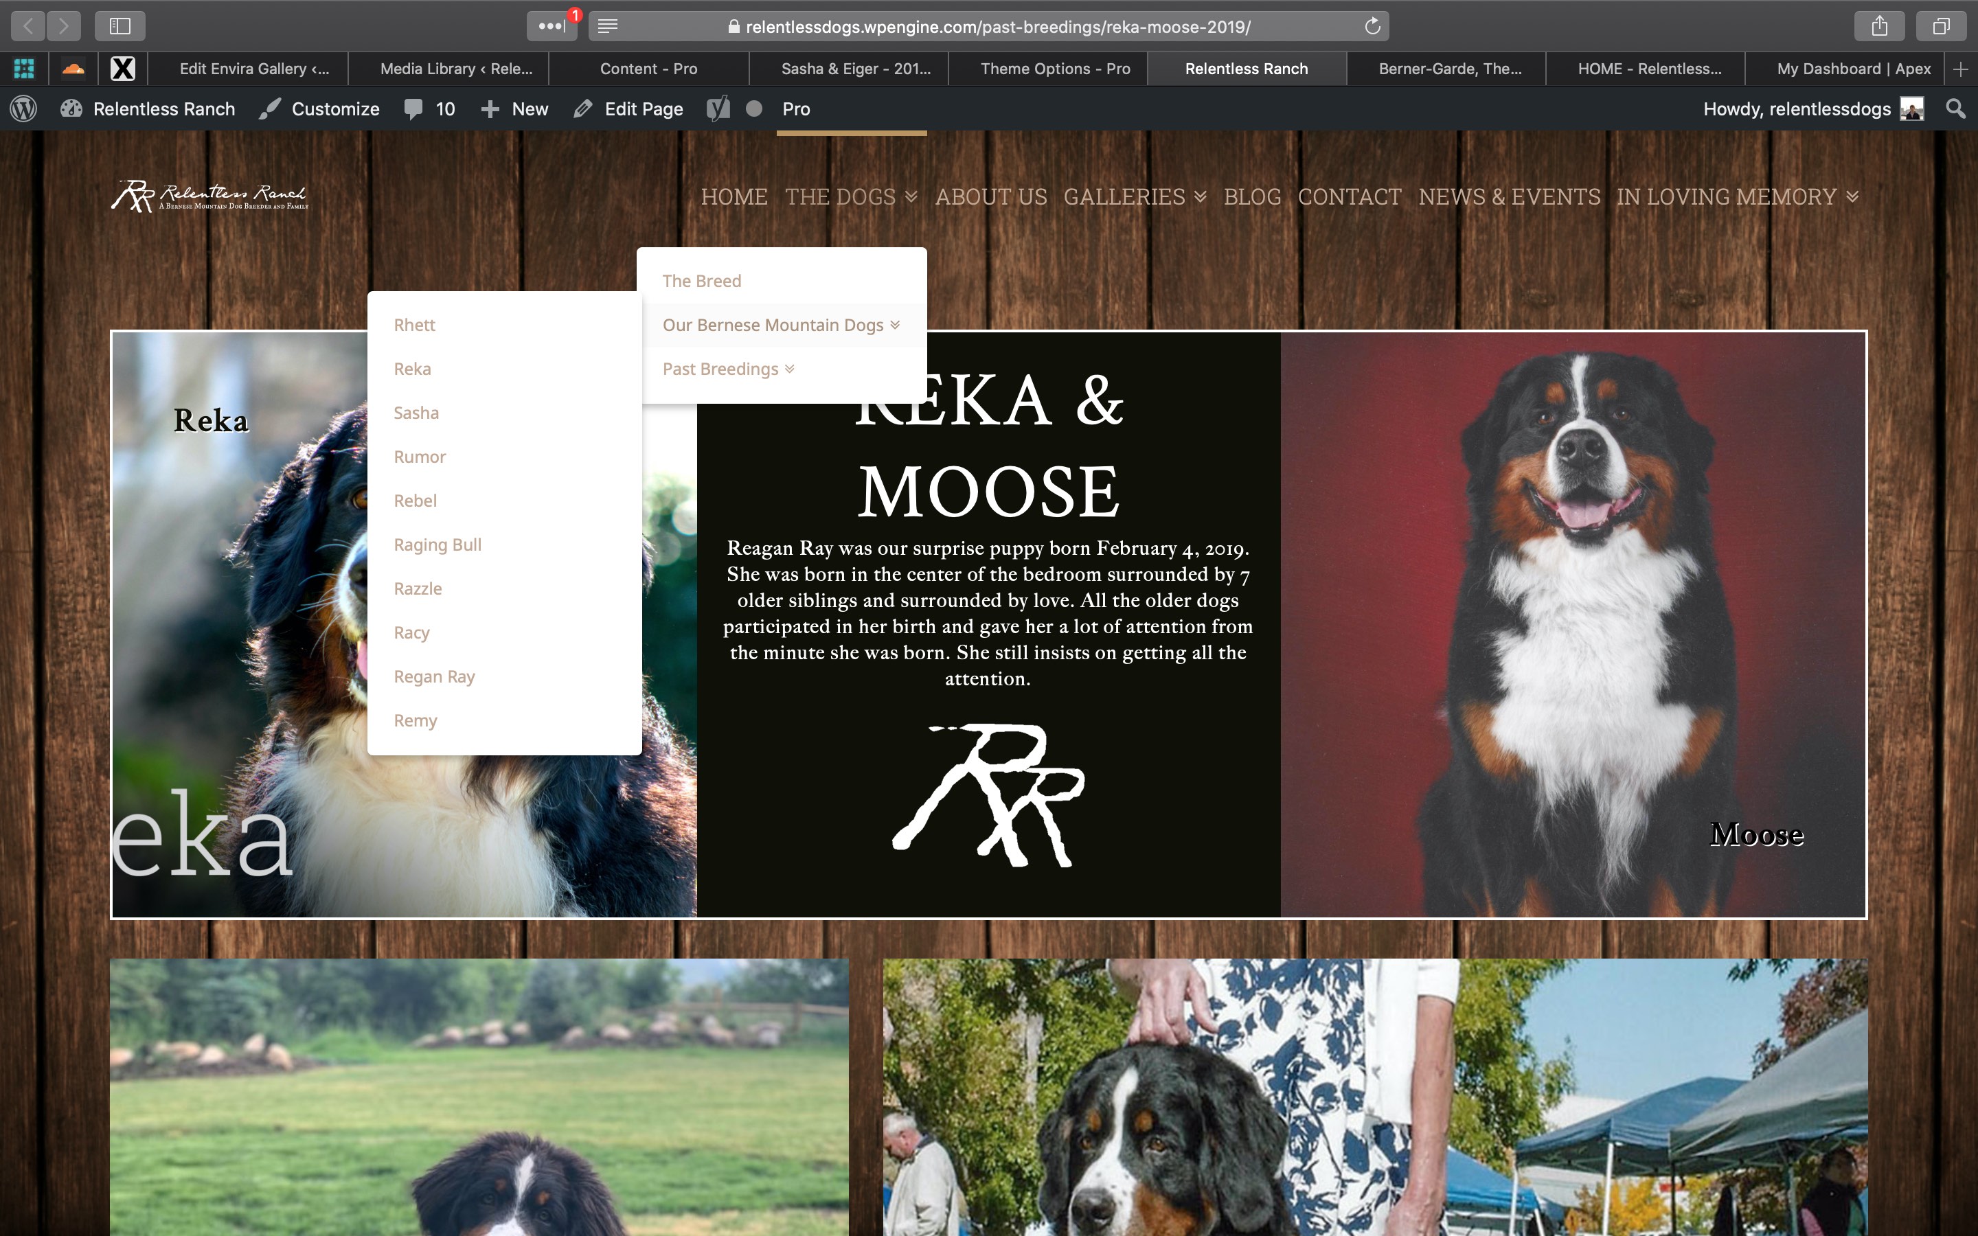1978x1236 pixels.
Task: Open Reader view icon in address bar
Action: (607, 26)
